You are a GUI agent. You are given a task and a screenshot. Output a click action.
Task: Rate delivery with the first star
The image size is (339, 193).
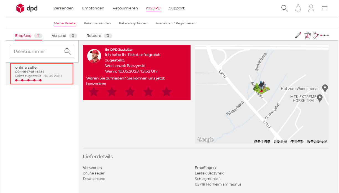(x=94, y=92)
